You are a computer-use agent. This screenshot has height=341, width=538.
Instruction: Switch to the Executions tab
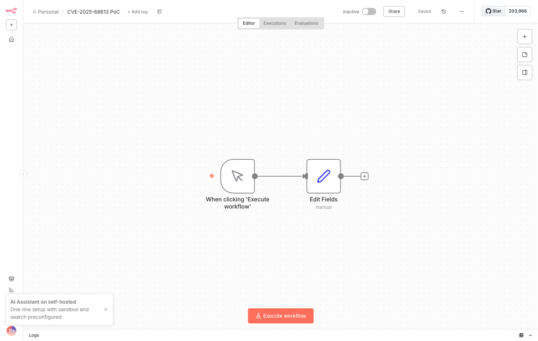coord(275,23)
